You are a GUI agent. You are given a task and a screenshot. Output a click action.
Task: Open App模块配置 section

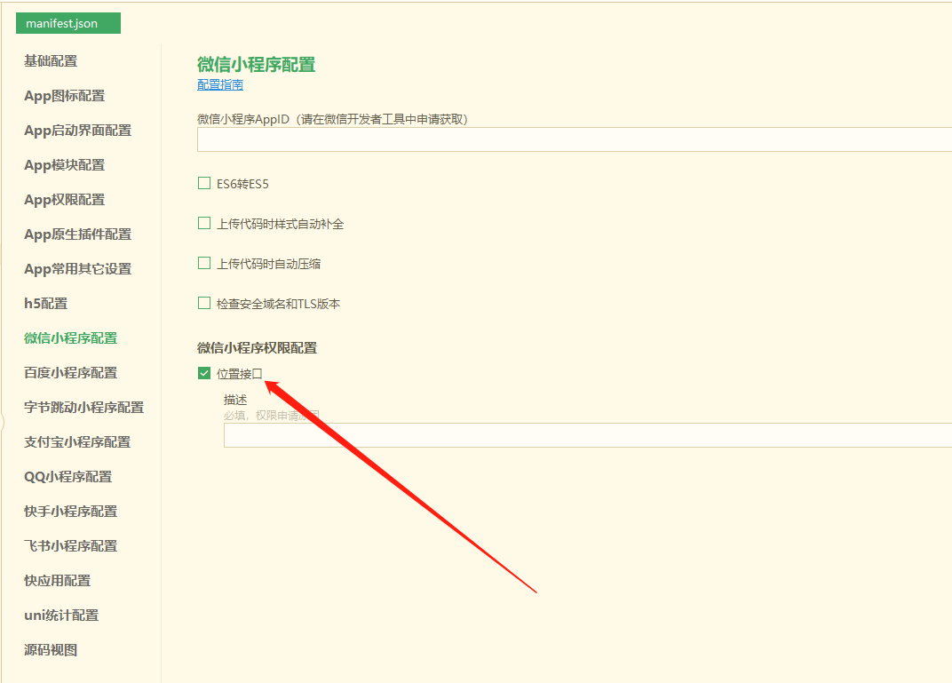[x=64, y=164]
